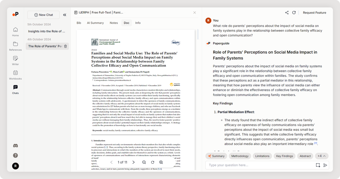340x179 pixels.
Task: Click the Request Feature link
Action: (x=314, y=13)
